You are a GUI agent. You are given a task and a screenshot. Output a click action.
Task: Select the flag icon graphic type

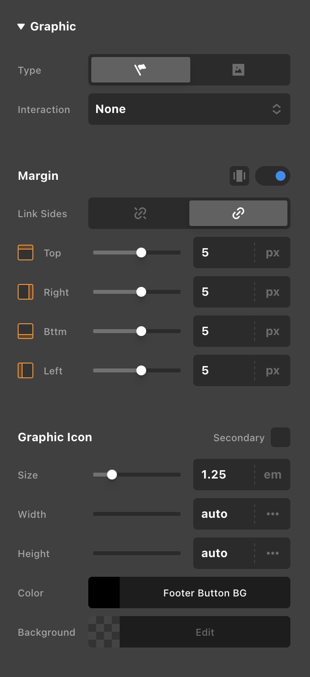pyautogui.click(x=141, y=70)
